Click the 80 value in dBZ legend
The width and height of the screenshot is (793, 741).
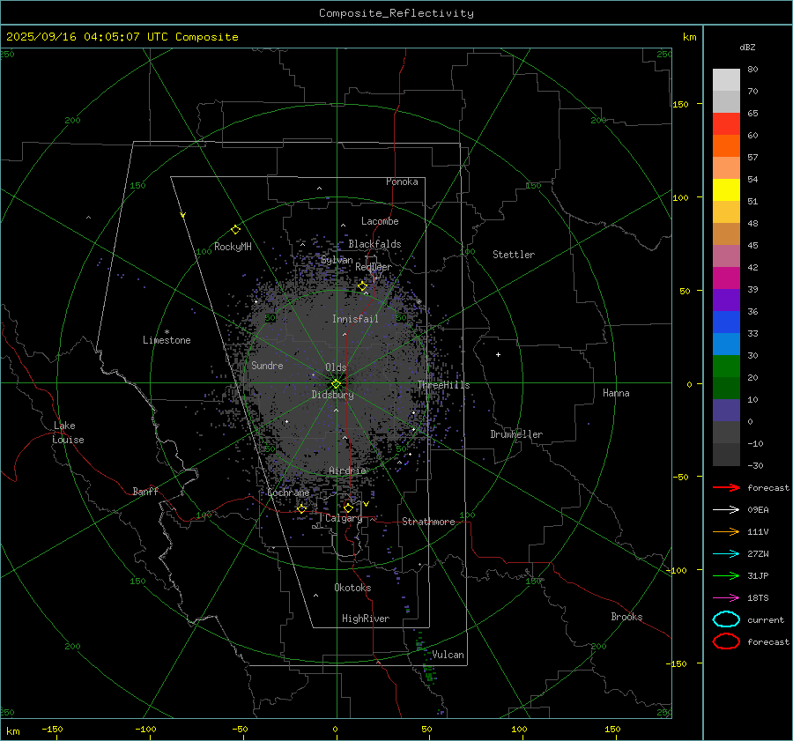(x=752, y=70)
